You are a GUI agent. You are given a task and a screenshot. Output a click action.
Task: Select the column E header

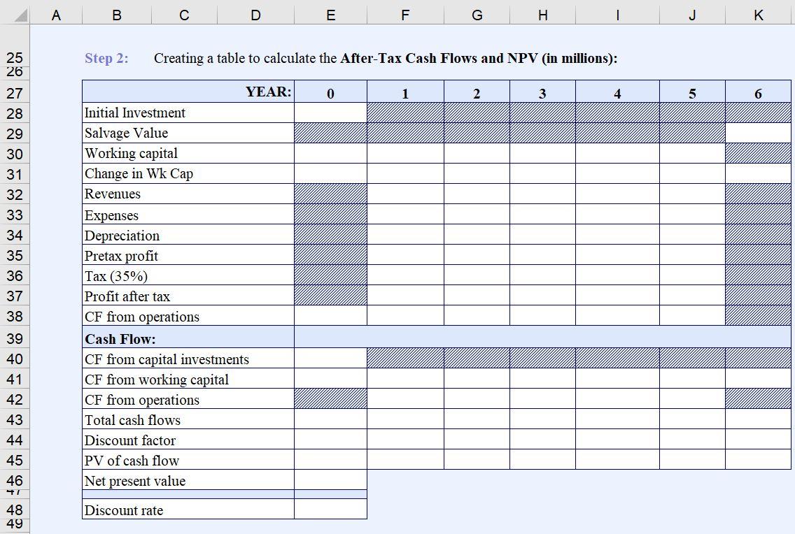[330, 14]
